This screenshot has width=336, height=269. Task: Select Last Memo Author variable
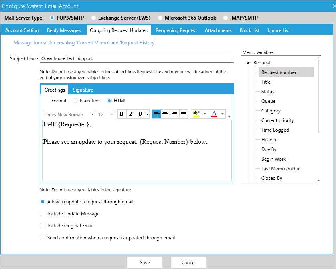[281, 169]
